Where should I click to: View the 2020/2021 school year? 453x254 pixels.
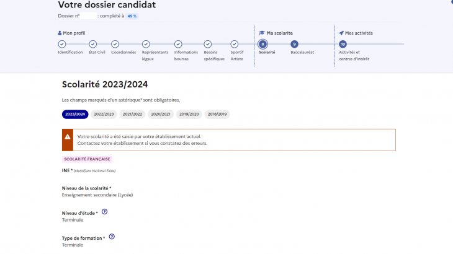point(161,114)
